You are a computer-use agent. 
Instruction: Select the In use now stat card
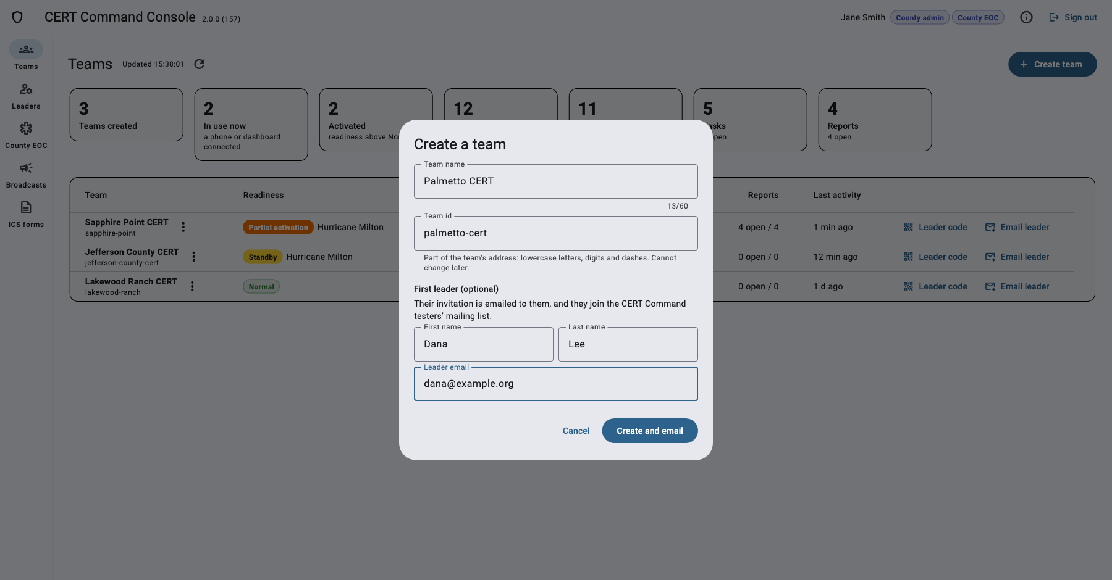(x=251, y=125)
